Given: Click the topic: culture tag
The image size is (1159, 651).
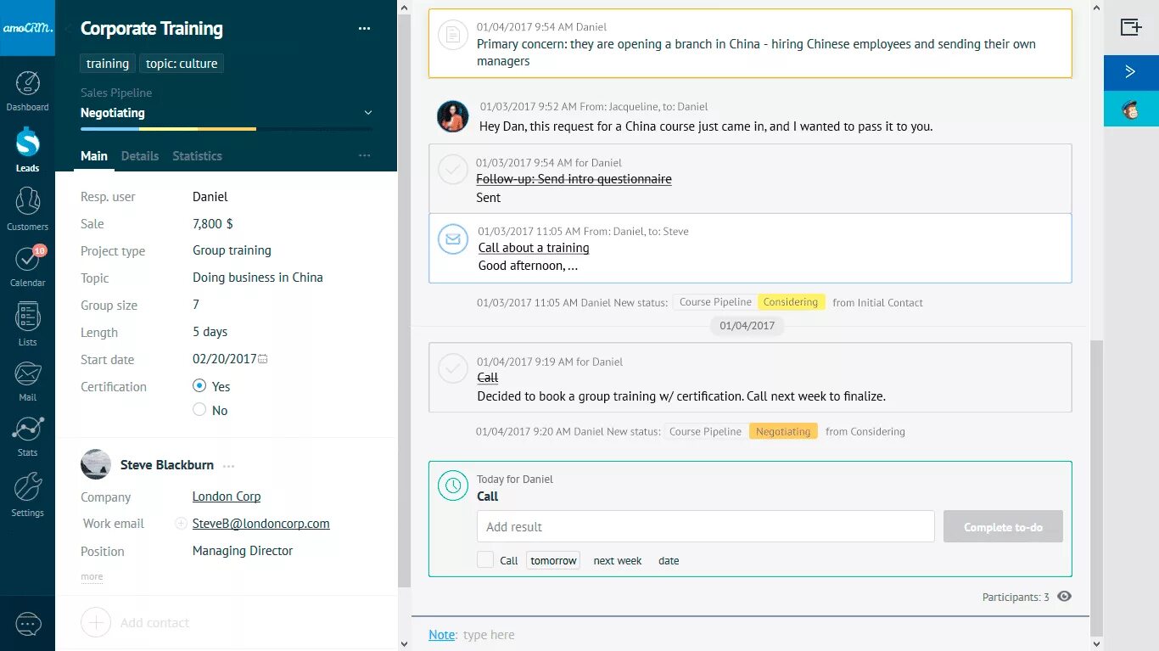Looking at the screenshot, I should [182, 64].
